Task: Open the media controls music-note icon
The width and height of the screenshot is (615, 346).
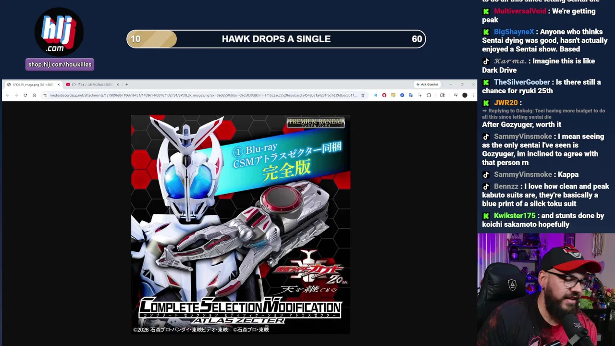Action: pos(455,95)
